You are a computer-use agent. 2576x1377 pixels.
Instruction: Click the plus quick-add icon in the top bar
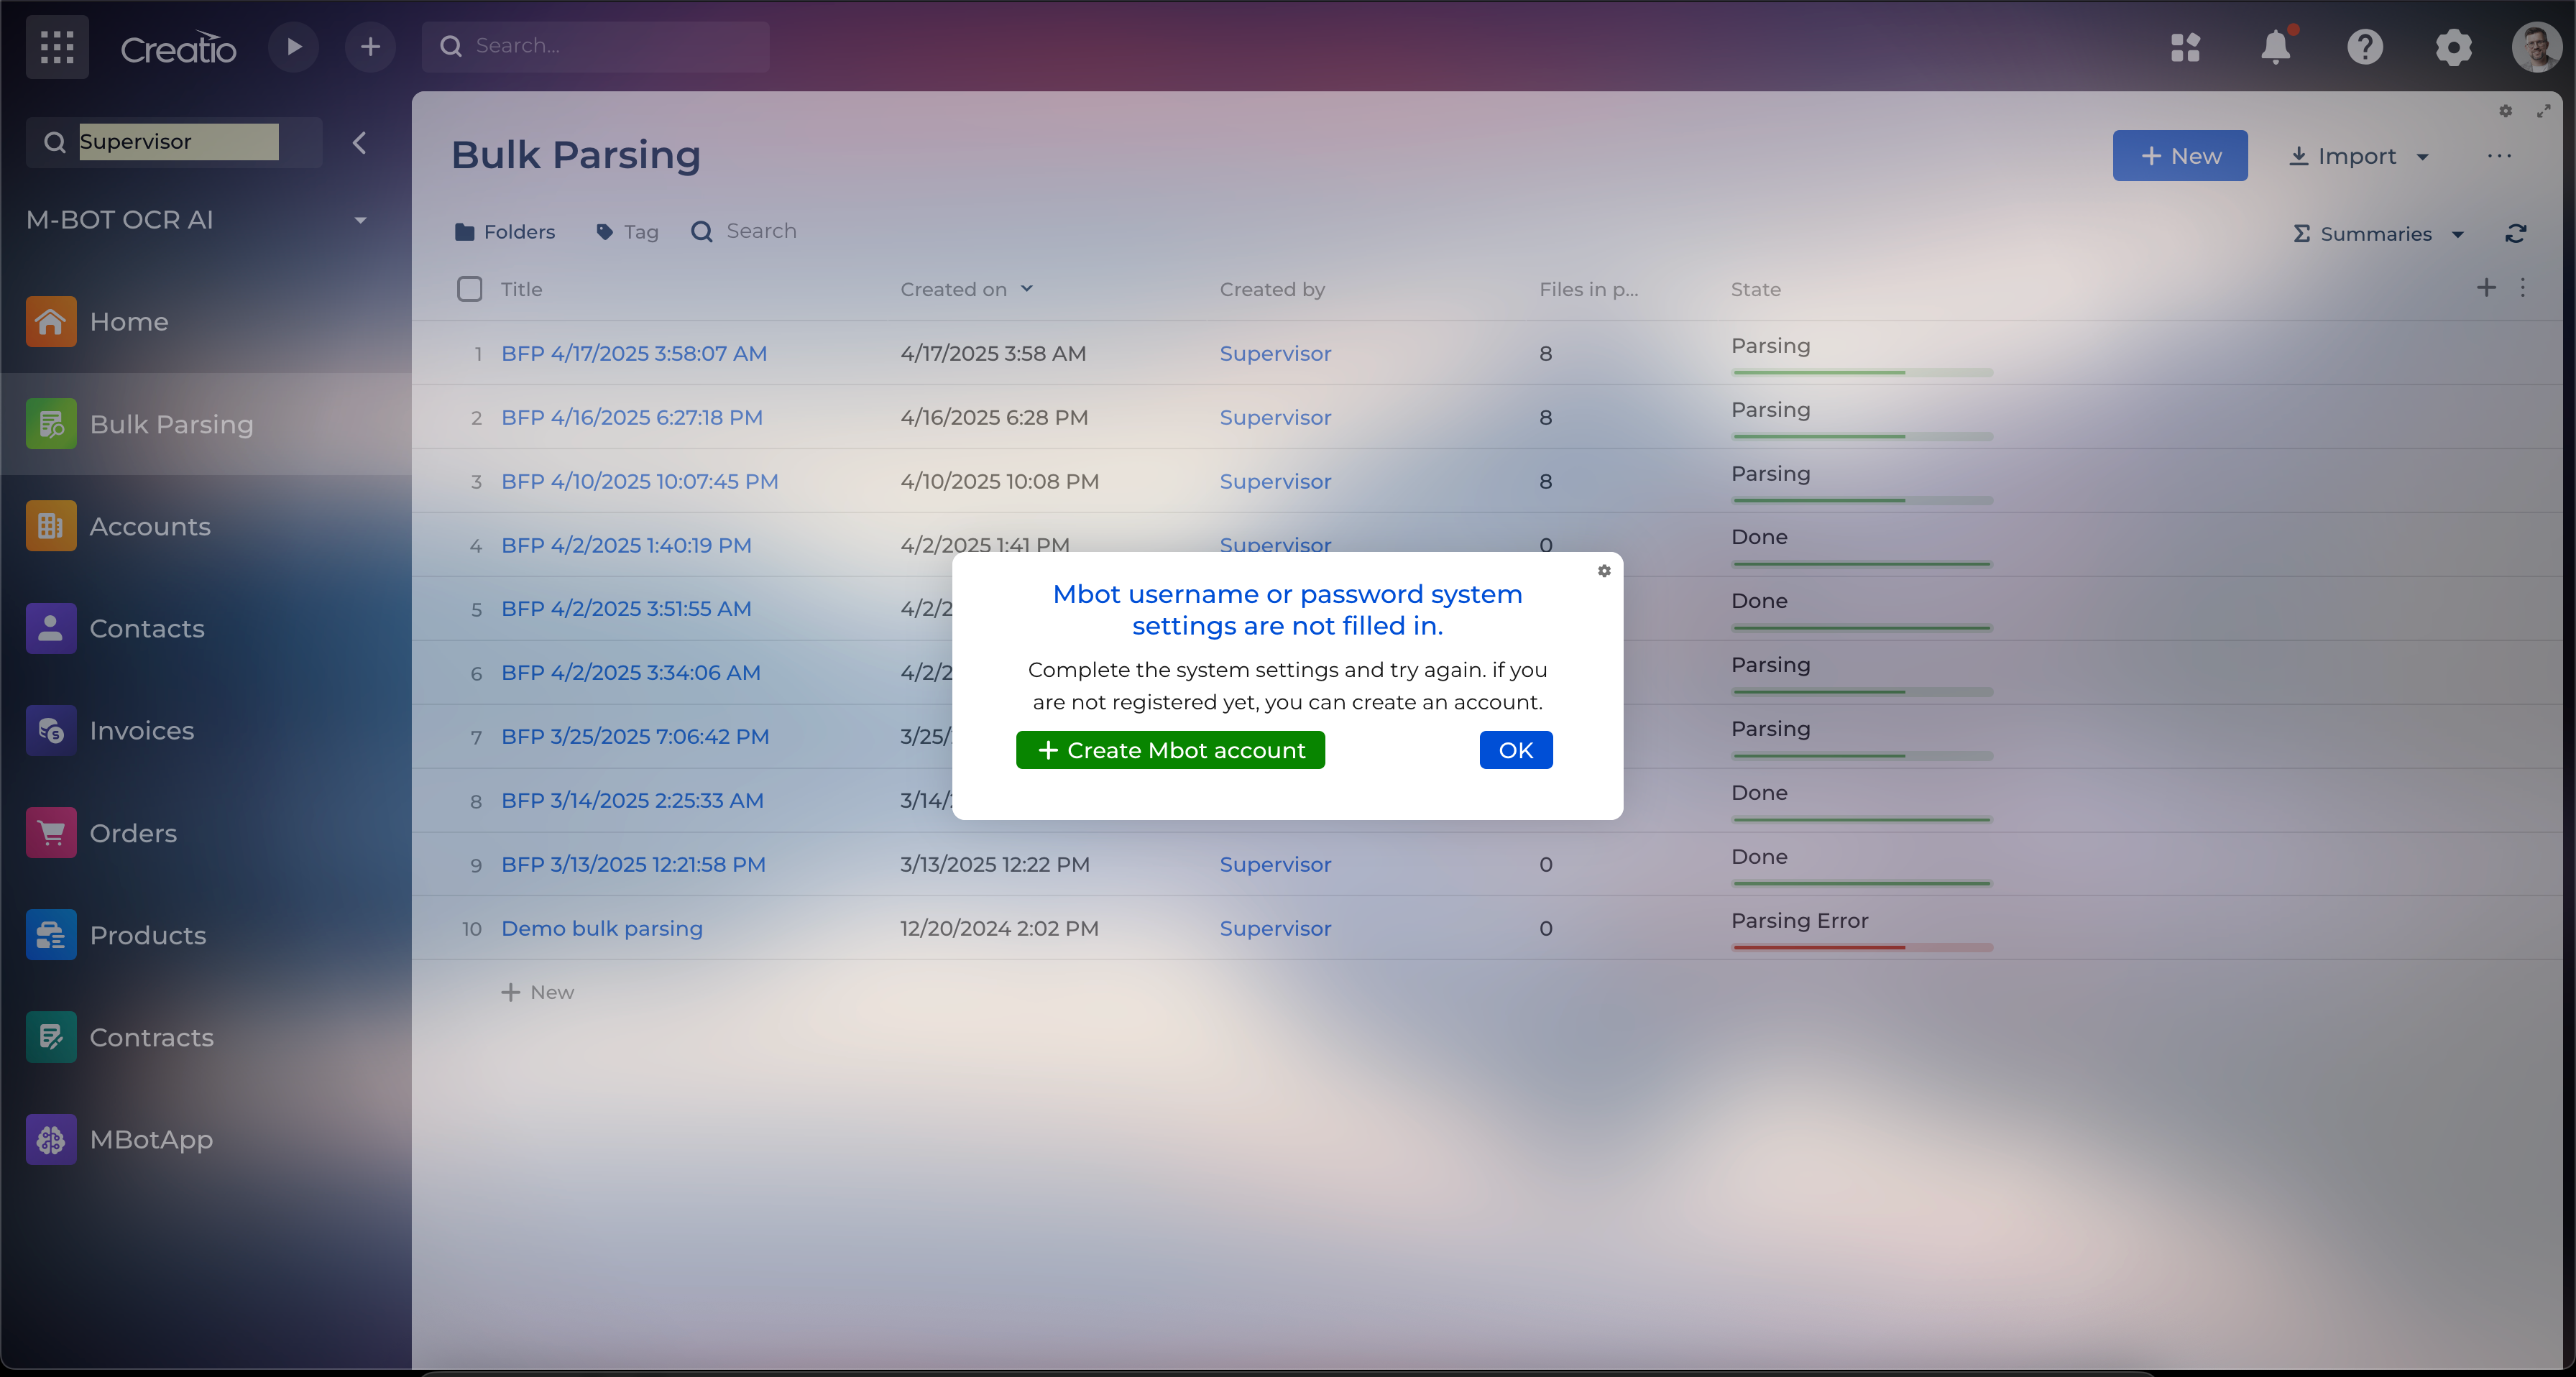370,47
